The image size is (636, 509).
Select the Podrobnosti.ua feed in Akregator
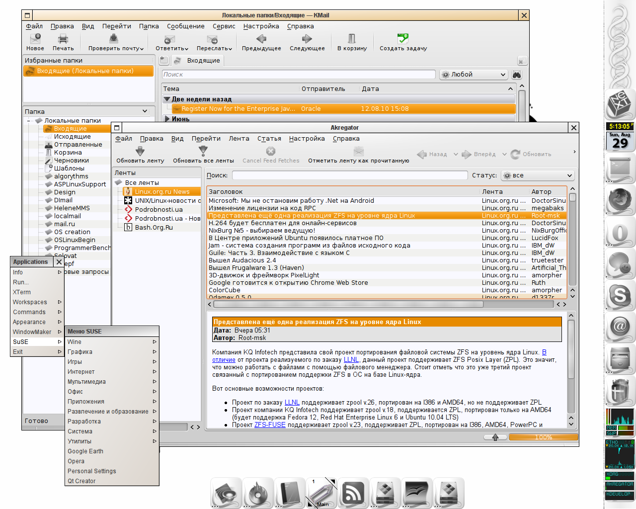pos(159,210)
